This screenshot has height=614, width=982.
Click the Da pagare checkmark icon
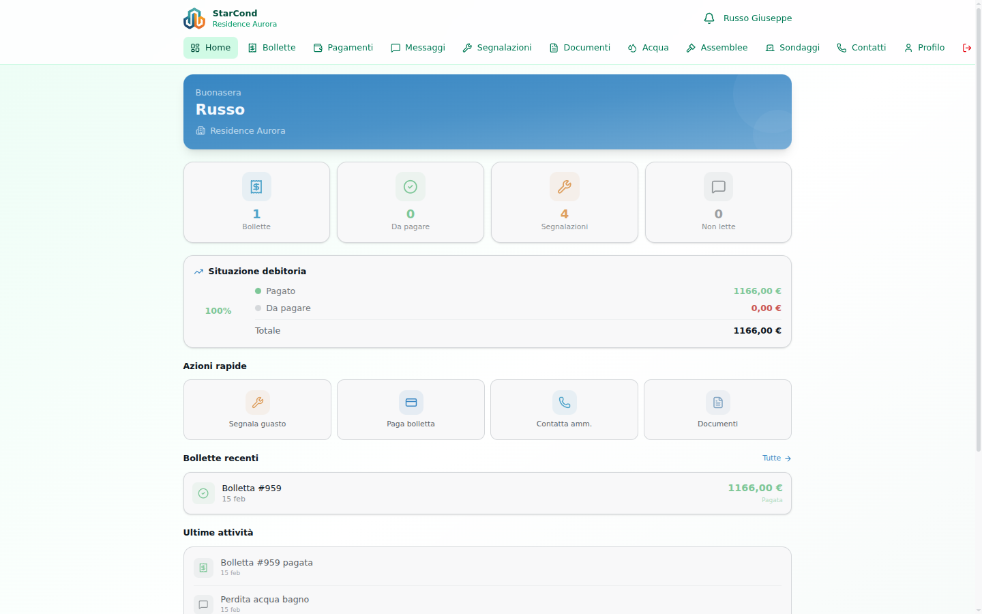click(x=411, y=187)
